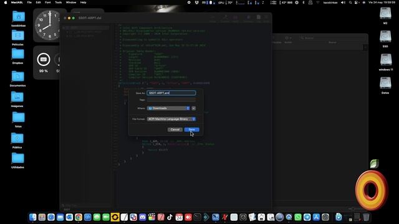399x224 pixels.
Task: Click the Dropbox icon in the menu bar
Action: click(x=196, y=2)
